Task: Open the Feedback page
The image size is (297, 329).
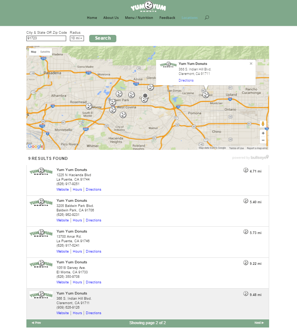Action: 167,18
